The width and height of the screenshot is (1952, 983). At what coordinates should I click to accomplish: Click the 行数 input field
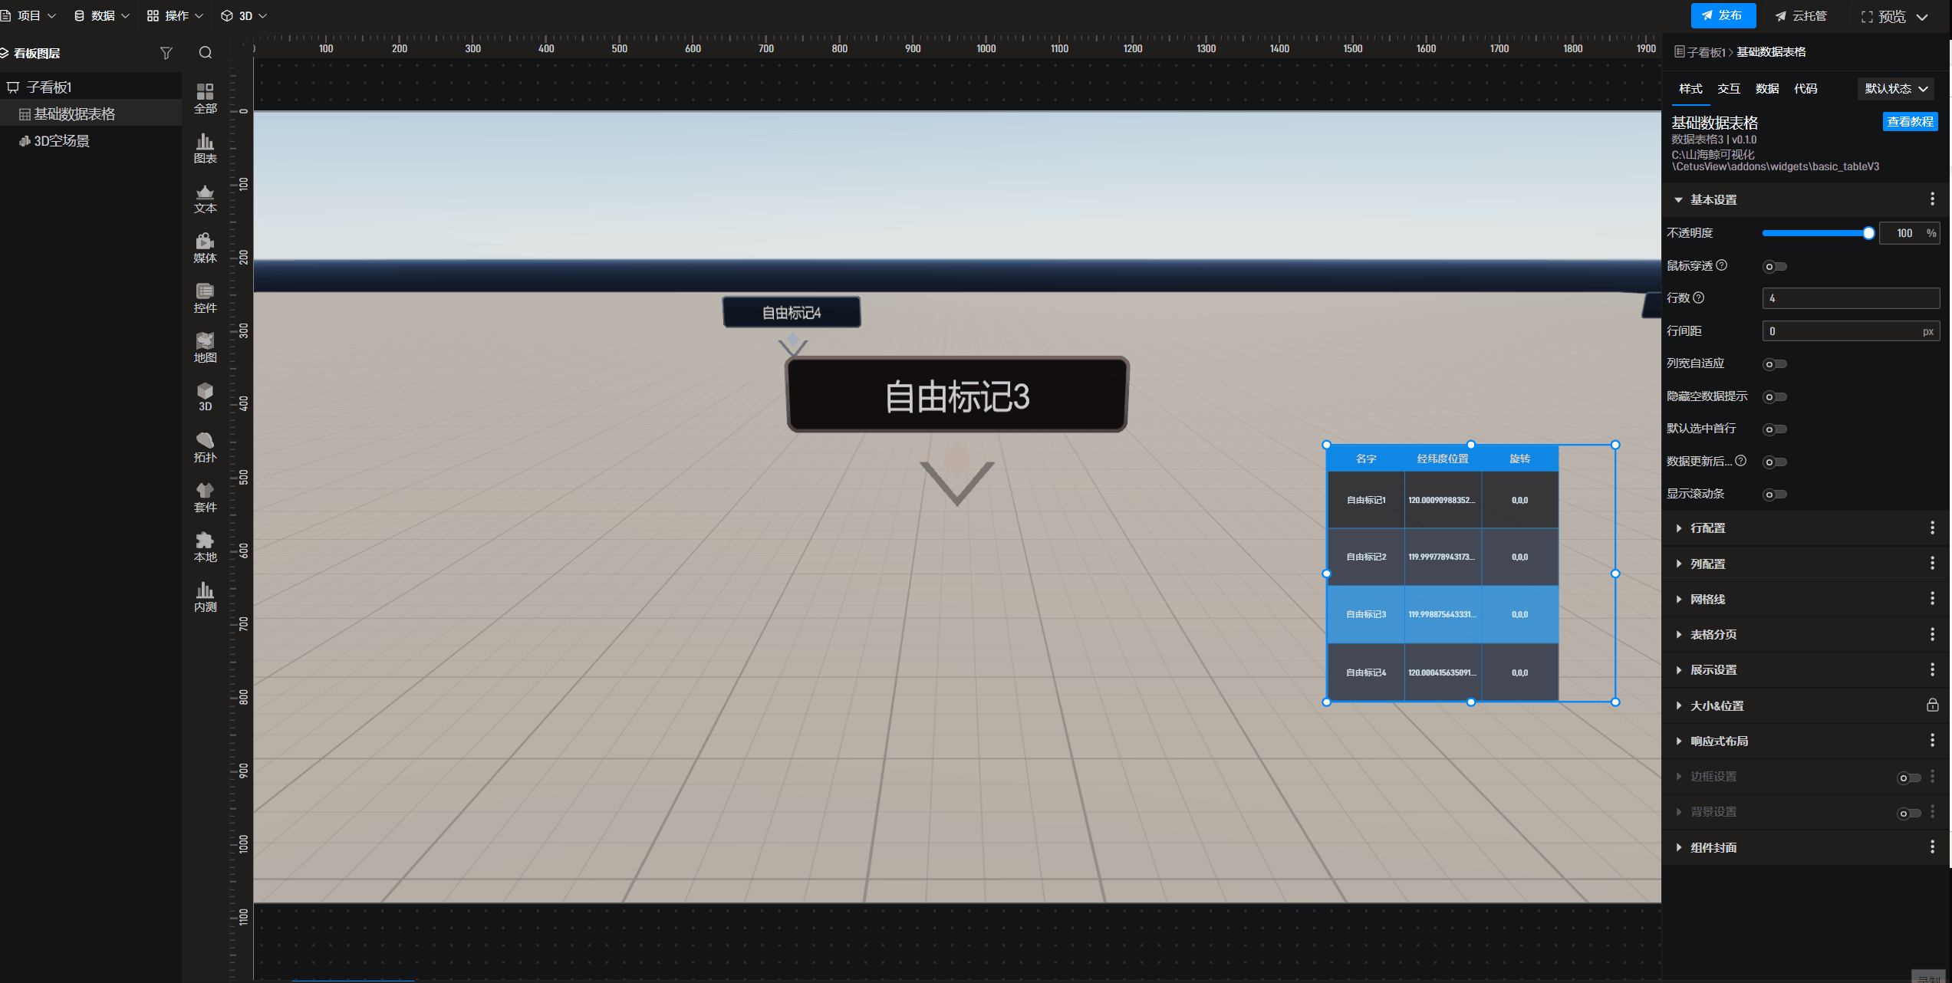tap(1850, 298)
